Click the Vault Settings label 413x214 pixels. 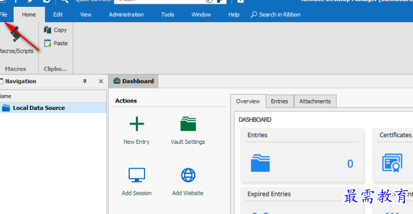tap(188, 142)
